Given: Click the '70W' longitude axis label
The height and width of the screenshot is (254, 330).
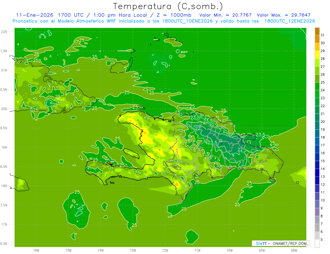Looking at the screenshot, I should pyautogui.click(x=230, y=250).
